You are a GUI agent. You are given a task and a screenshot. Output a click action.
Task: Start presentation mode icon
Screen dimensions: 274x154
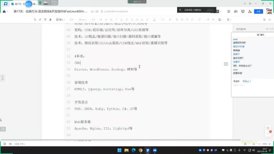tap(243, 11)
